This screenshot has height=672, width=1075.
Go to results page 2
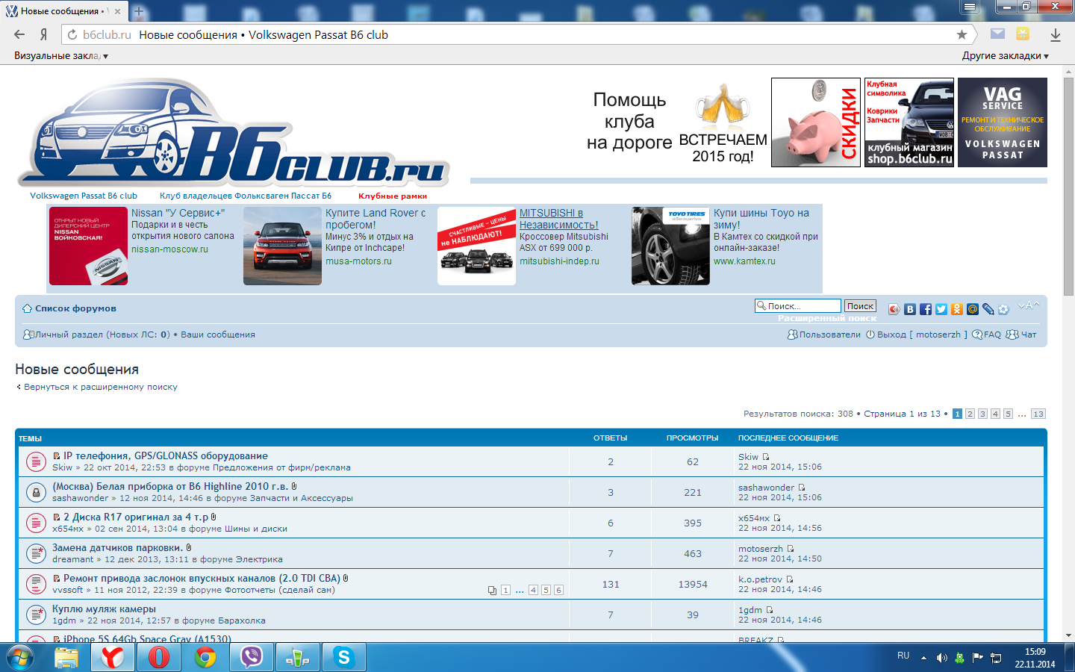970,414
